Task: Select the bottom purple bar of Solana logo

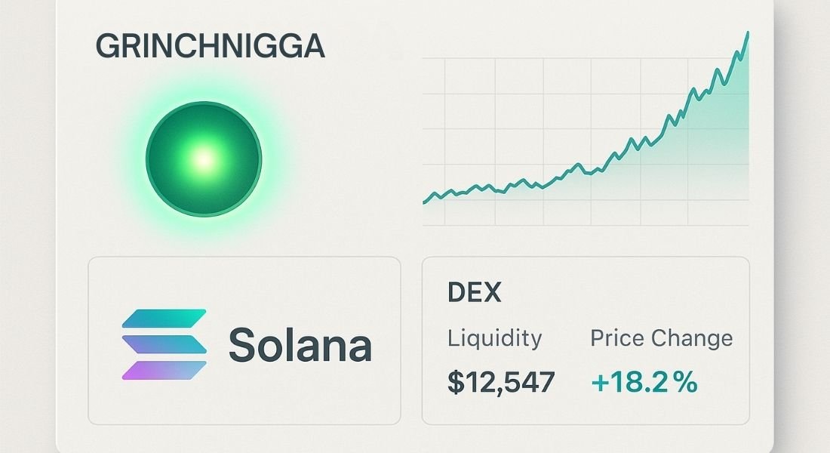Action: coord(164,371)
